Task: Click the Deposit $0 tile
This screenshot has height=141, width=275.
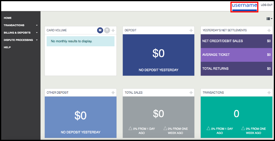Action: [159, 55]
